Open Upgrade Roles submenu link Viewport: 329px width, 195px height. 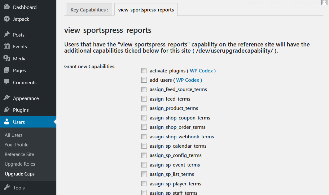20,164
